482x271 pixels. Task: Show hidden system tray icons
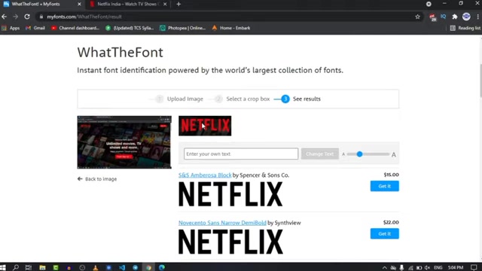[x=384, y=268]
